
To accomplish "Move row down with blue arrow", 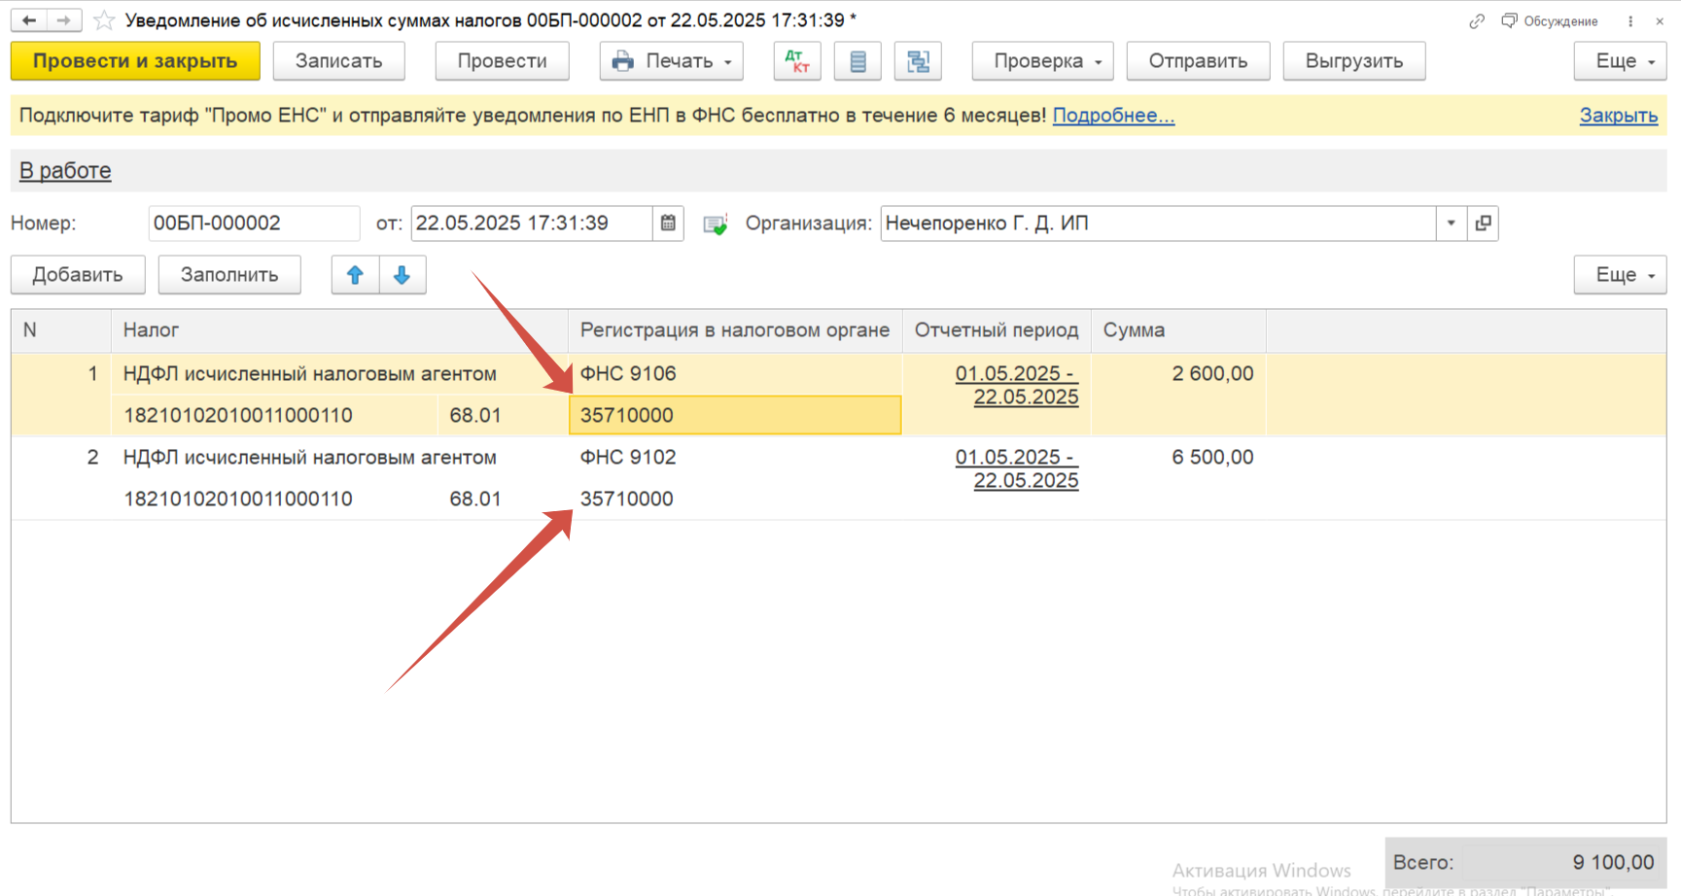I will [402, 275].
